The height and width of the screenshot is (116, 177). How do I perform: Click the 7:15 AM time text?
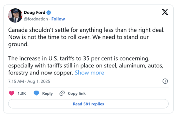tap(16, 81)
